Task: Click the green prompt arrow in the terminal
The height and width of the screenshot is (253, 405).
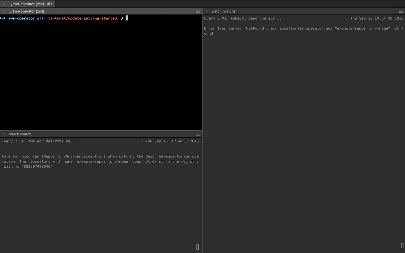Action: point(3,18)
